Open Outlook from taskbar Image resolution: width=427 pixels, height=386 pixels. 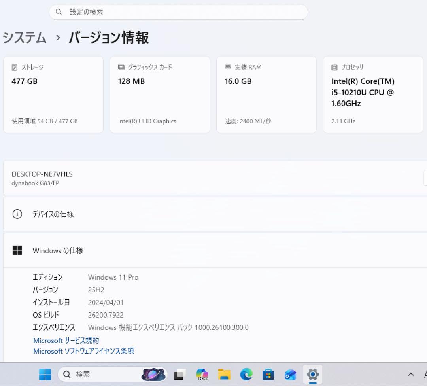tap(290, 375)
